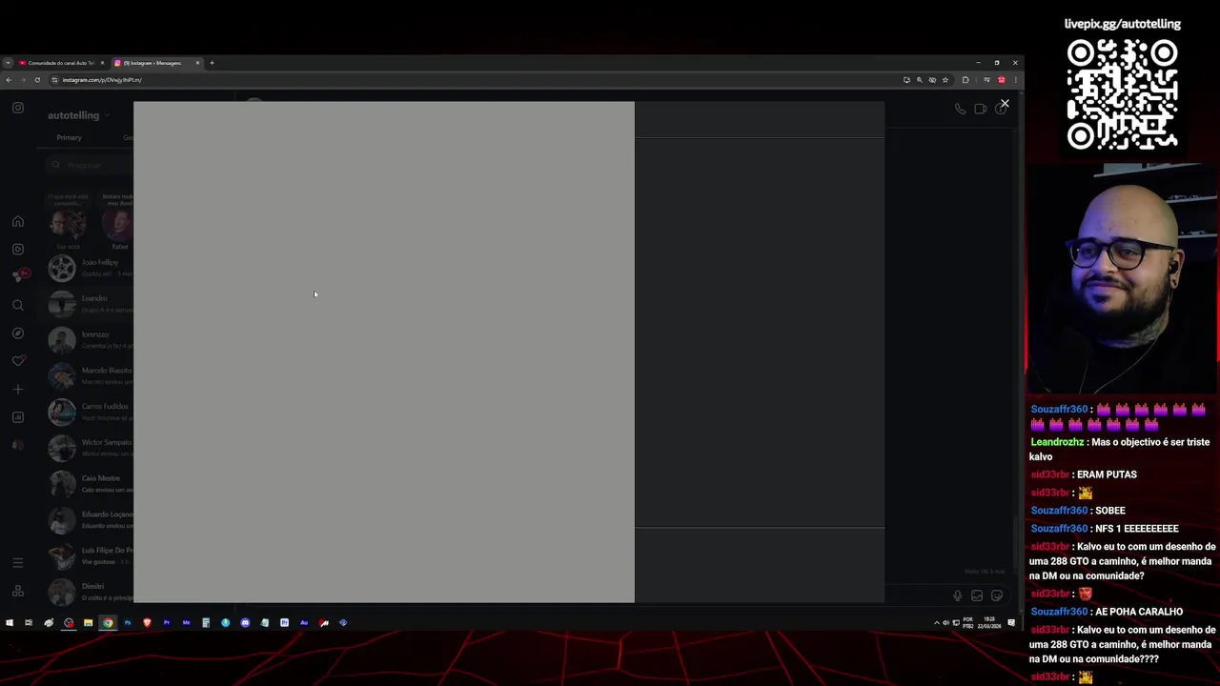The width and height of the screenshot is (1220, 686).
Task: Click the install app icon in address bar
Action: click(x=906, y=80)
